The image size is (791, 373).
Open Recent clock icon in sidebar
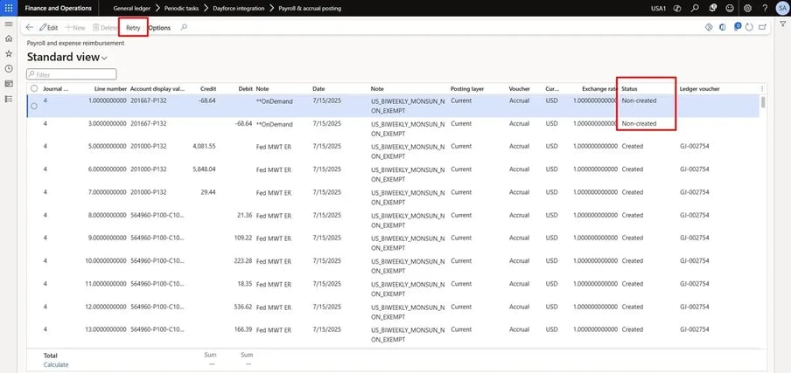(9, 68)
